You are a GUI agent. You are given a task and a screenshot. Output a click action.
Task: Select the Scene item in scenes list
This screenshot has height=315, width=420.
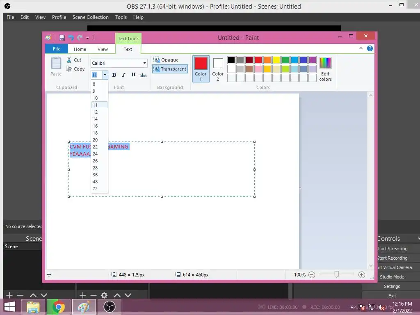click(23, 247)
